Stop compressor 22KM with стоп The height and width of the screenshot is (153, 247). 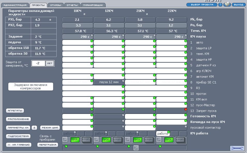(180, 140)
